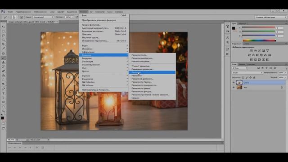
Task: Toggle lock all padlock icon
Action: [x=254, y=77]
